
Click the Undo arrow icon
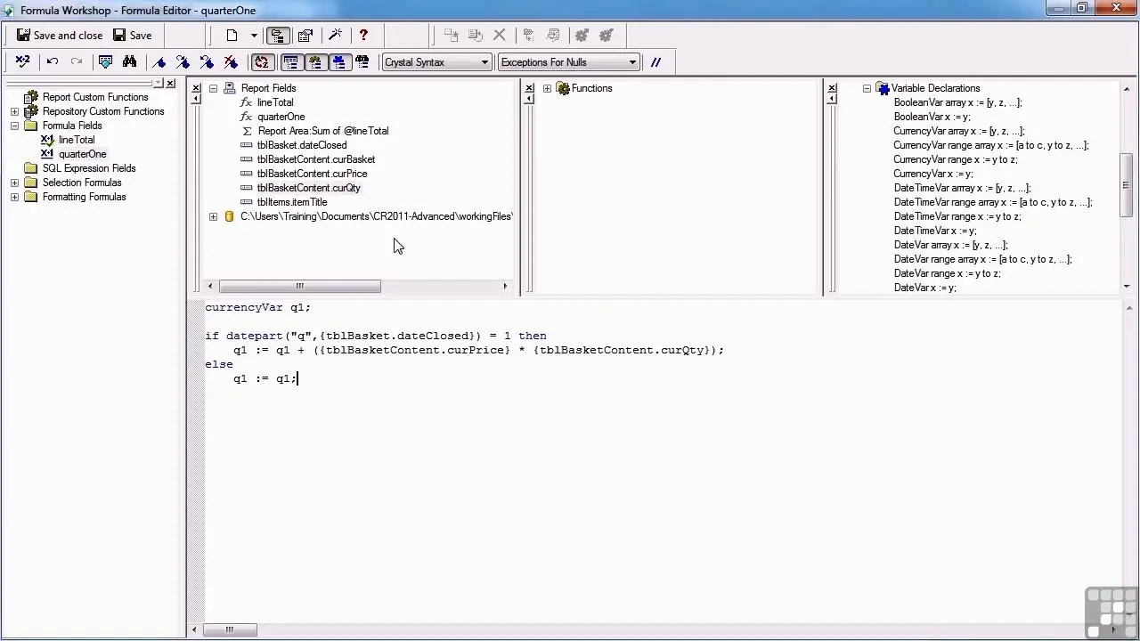53,61
